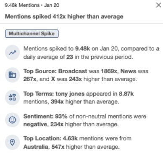Click the Multichannel Spike tag
Screen dimensions: 163x153
pyautogui.click(x=32, y=34)
